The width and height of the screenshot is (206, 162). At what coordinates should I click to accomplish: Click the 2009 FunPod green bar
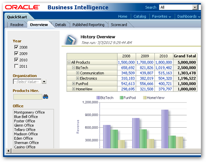click(143, 139)
